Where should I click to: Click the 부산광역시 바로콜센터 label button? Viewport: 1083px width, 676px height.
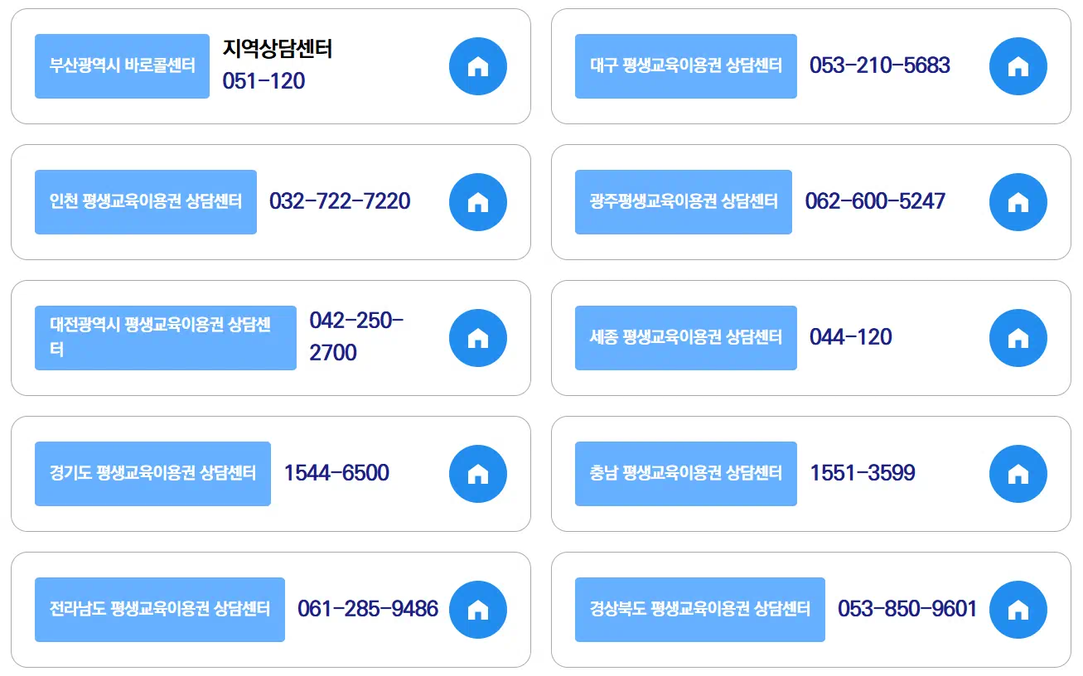click(122, 66)
